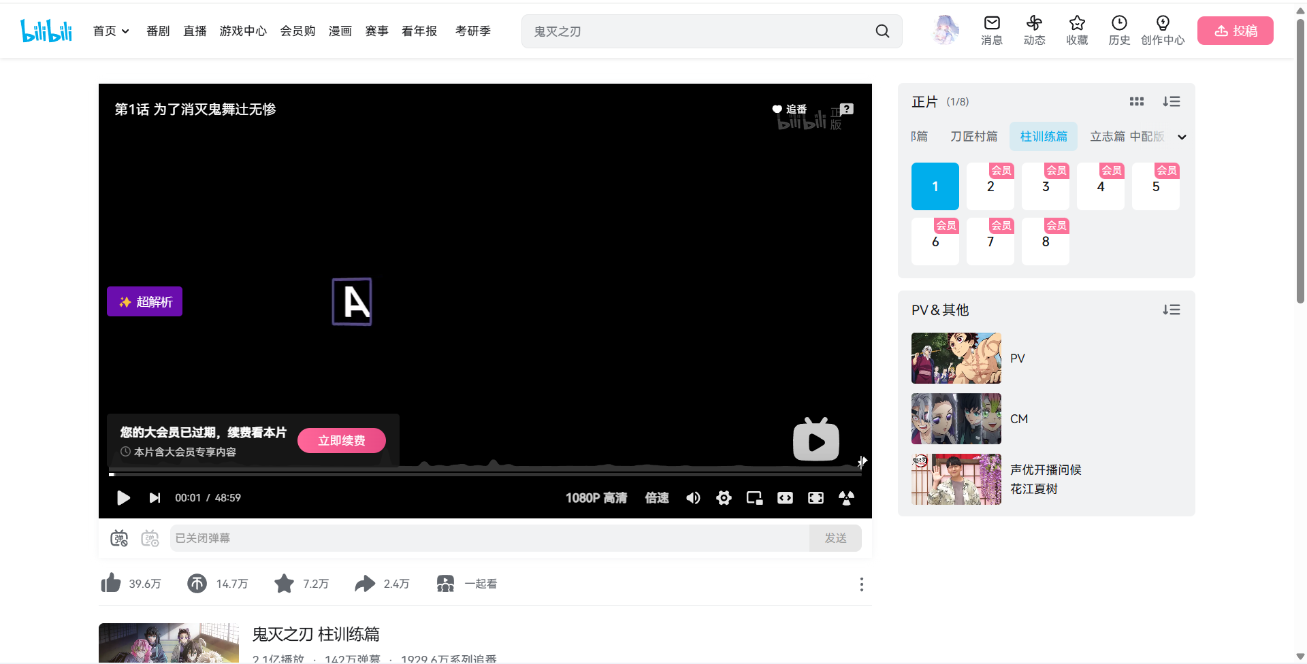
Task: Click the 投稿 upload button
Action: [x=1235, y=31]
